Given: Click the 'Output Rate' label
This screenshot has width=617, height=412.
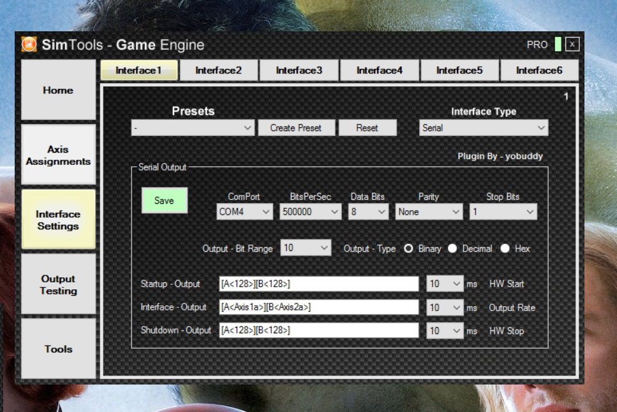Looking at the screenshot, I should pyautogui.click(x=512, y=308).
